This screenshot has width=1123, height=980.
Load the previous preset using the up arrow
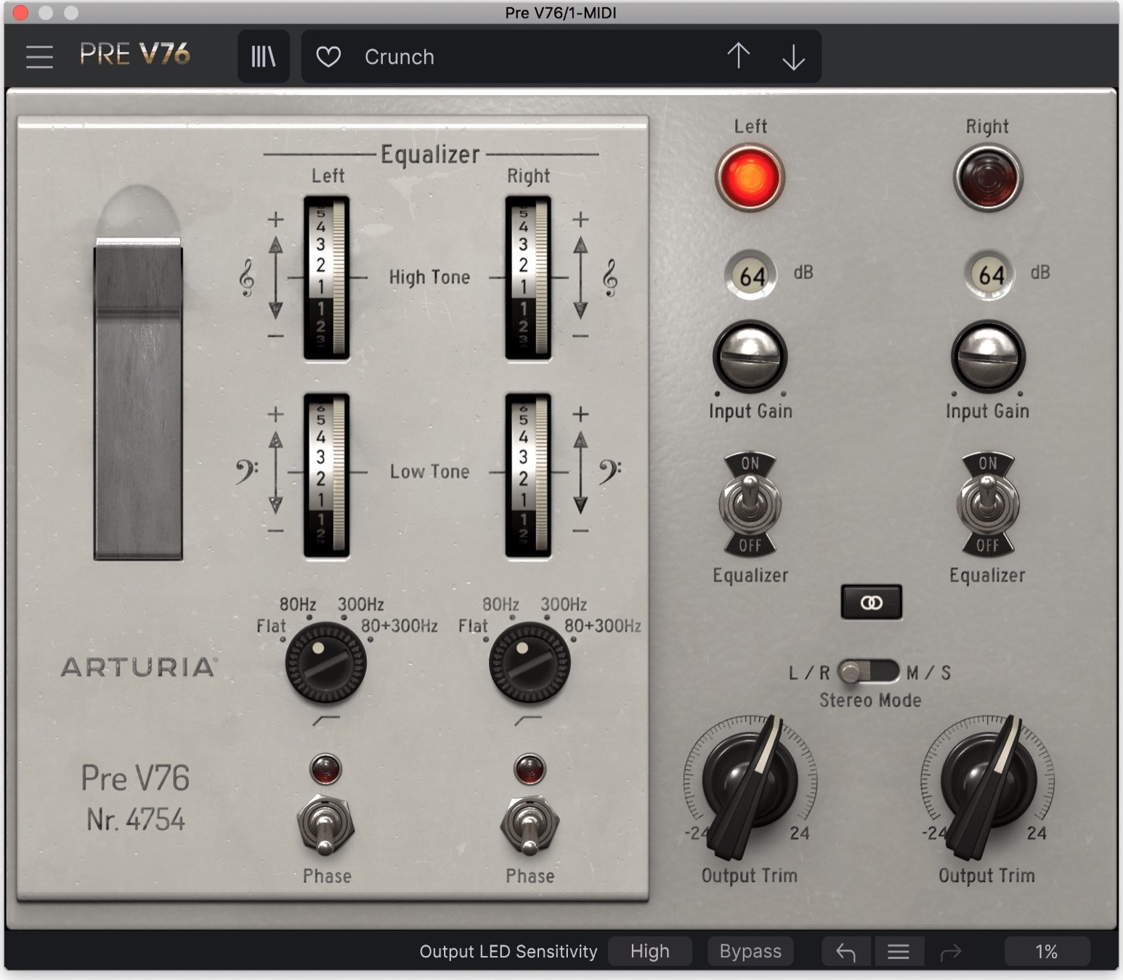click(x=738, y=56)
